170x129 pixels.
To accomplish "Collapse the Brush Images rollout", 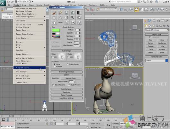I will [67, 51].
